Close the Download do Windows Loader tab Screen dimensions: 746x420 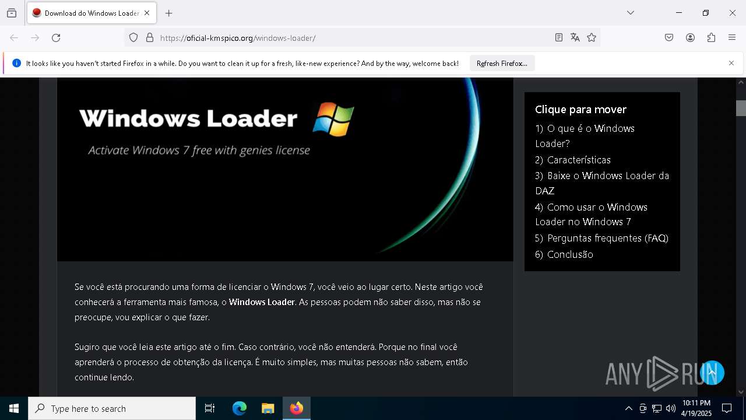point(147,13)
